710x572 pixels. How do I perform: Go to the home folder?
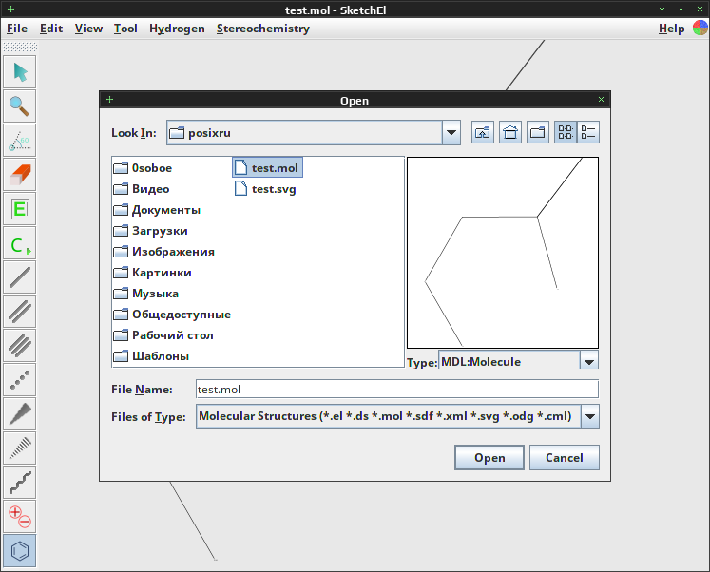pos(510,133)
